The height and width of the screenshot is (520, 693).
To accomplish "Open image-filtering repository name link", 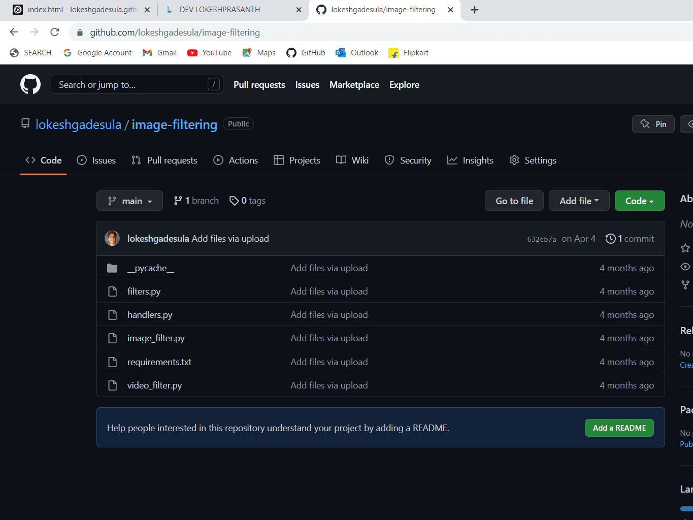I will 174,124.
